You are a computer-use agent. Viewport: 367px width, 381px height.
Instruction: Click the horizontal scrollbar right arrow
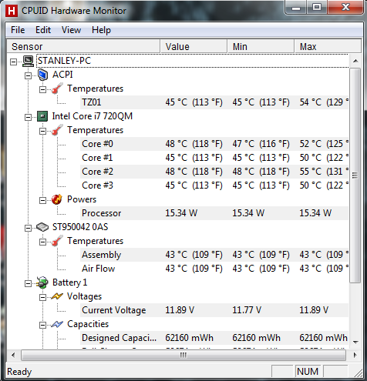[355, 356]
